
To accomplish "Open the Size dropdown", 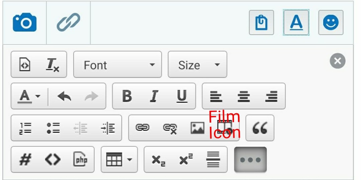I will coord(197,65).
